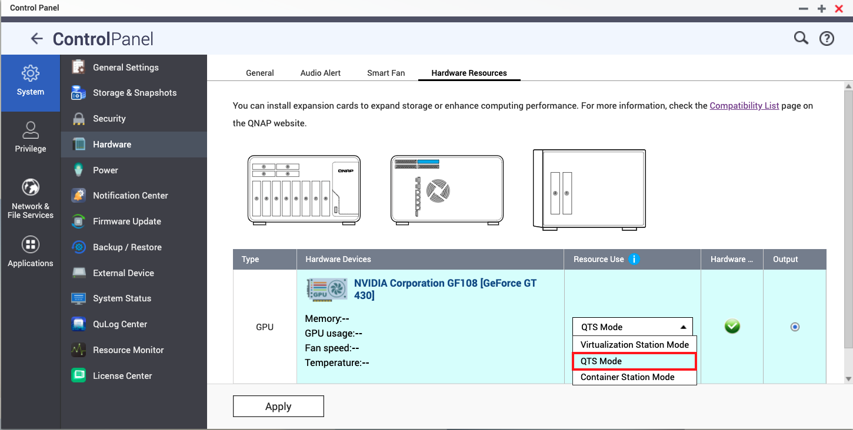Click the External Device icon
Viewport: 853px width, 430px height.
(78, 273)
